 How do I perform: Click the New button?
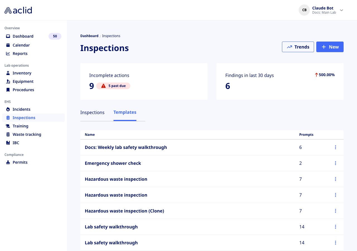330,47
